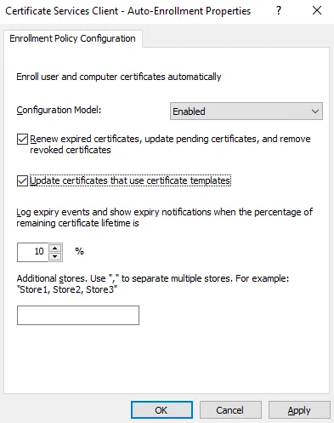This screenshot has width=334, height=423.
Task: Close the Auto-Enrollment Properties dialog
Action: point(317,11)
